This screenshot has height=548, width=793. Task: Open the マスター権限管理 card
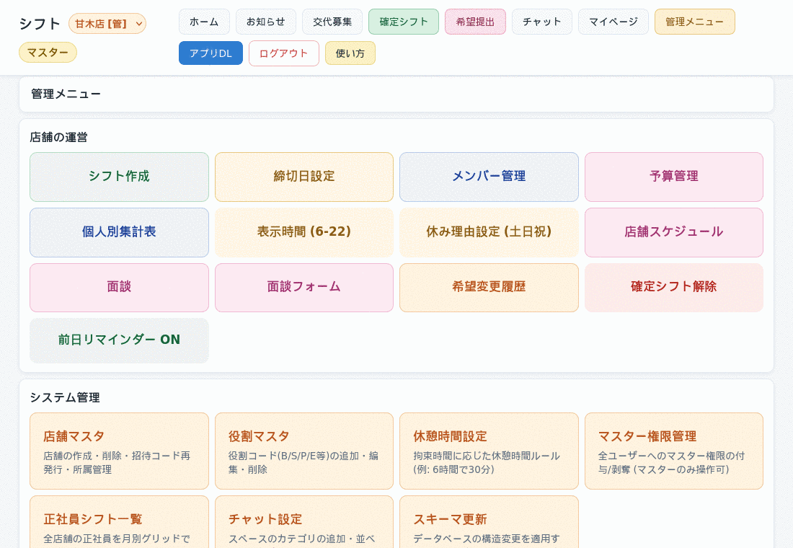[x=673, y=451]
